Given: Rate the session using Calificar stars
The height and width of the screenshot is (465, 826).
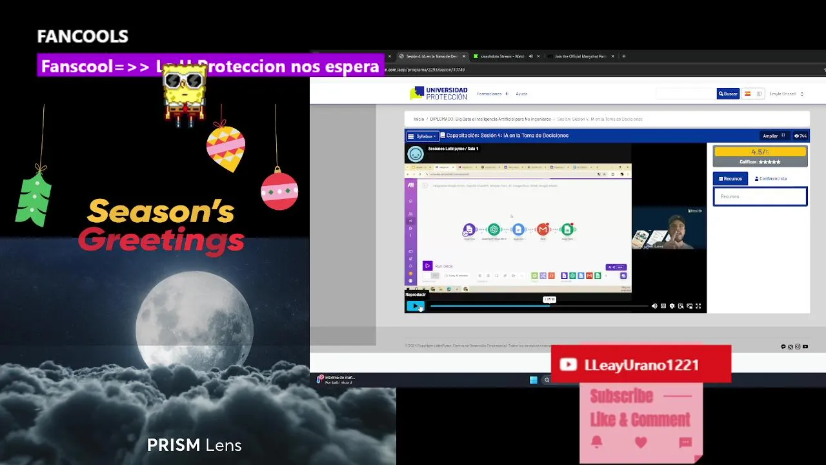Looking at the screenshot, I should click(x=769, y=161).
